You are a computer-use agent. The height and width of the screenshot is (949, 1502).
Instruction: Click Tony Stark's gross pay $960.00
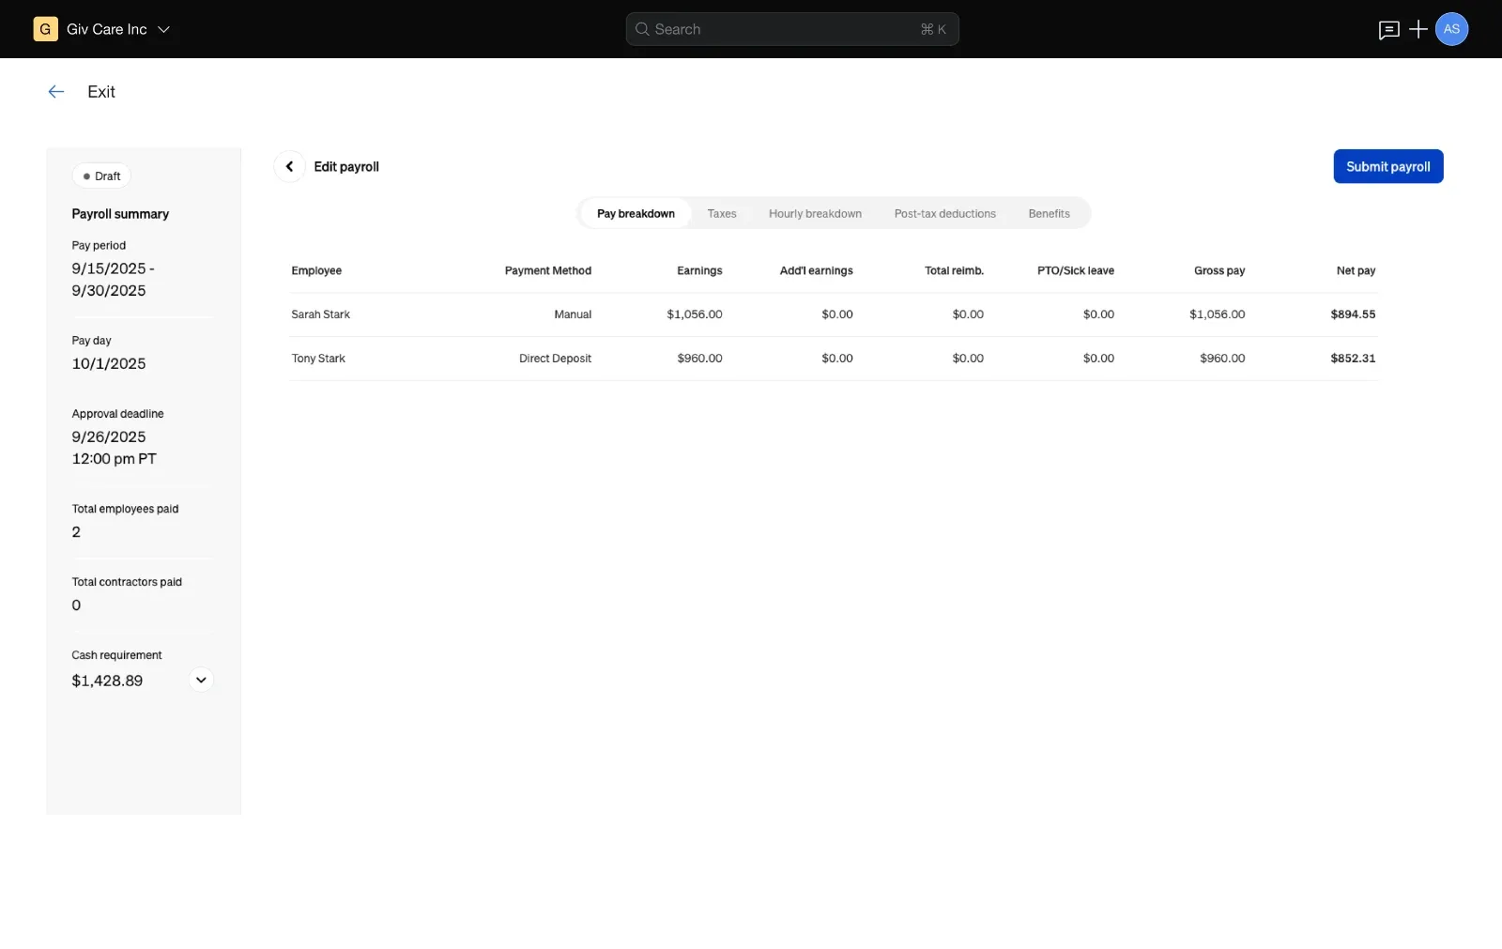pos(1222,359)
